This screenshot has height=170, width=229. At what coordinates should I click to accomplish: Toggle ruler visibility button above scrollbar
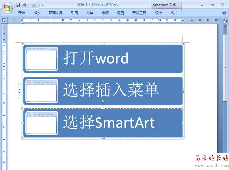225,21
